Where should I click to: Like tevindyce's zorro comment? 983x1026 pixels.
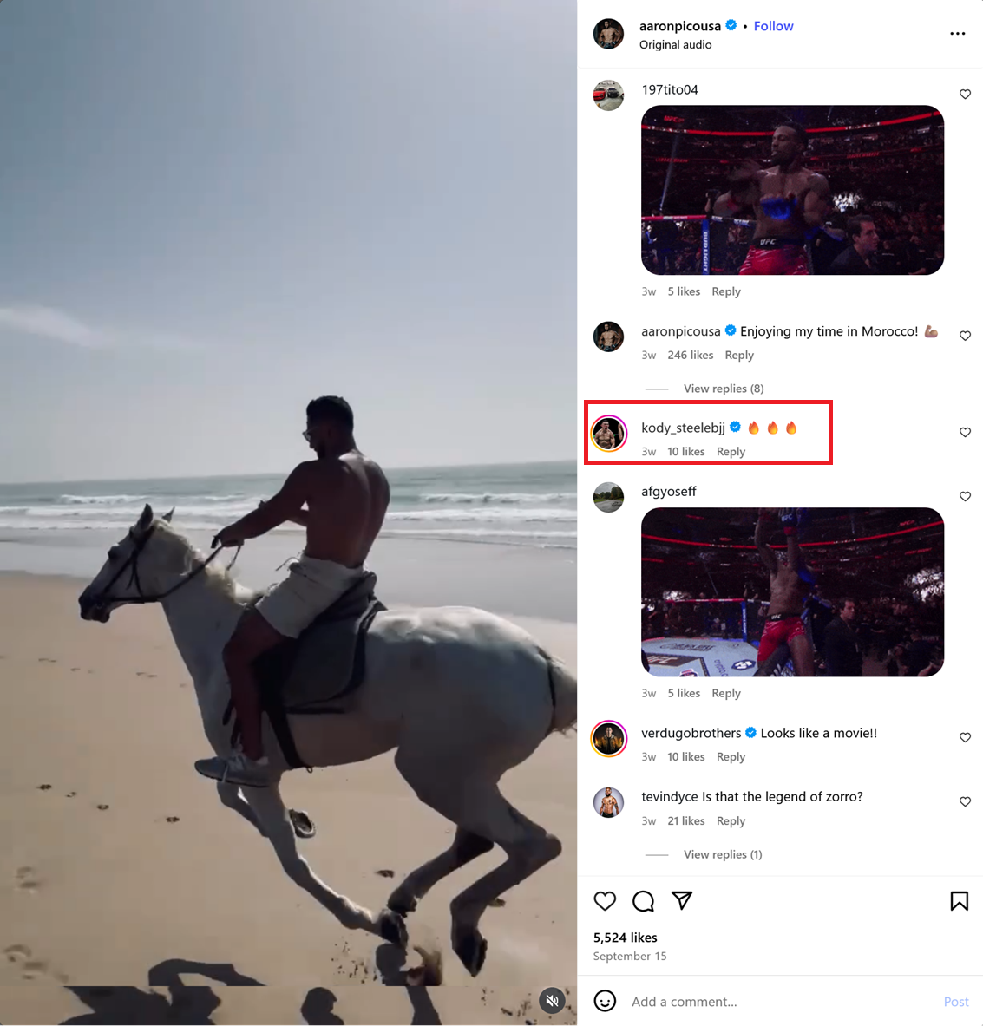point(965,801)
